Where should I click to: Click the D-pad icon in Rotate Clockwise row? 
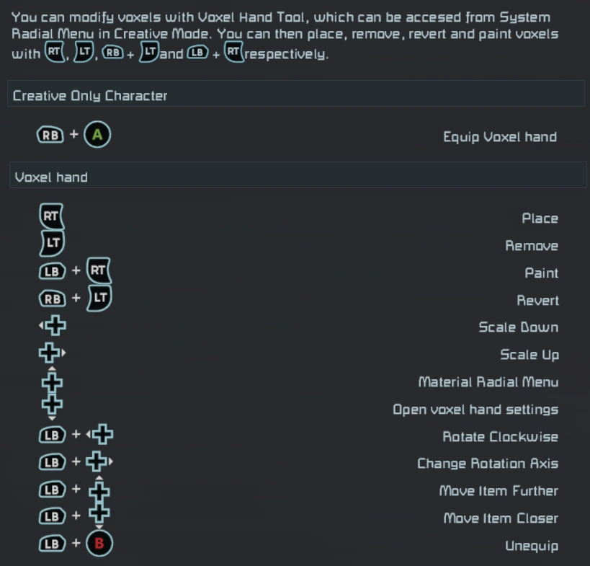[x=100, y=435]
